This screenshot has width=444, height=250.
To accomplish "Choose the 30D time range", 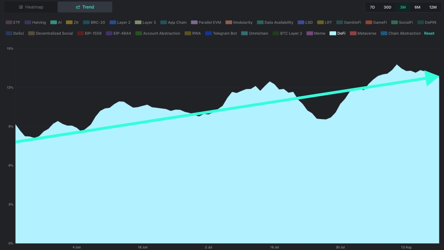I will pyautogui.click(x=387, y=7).
